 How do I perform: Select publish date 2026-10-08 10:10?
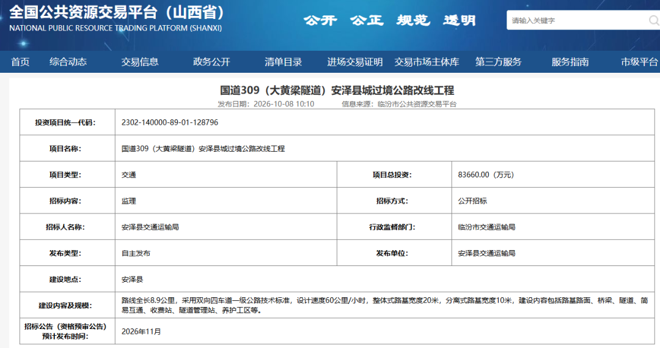click(284, 104)
